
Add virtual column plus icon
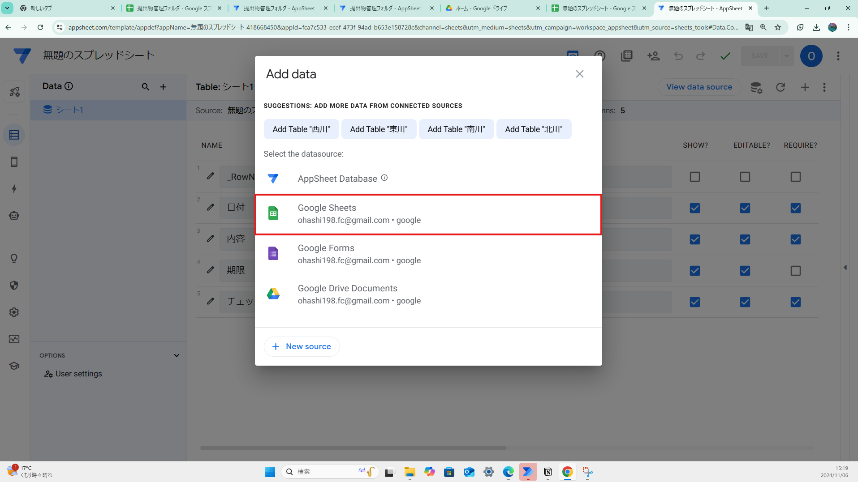[805, 87]
